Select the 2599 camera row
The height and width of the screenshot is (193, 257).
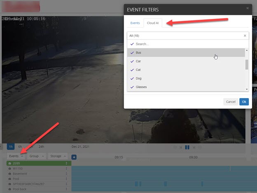[39, 163]
